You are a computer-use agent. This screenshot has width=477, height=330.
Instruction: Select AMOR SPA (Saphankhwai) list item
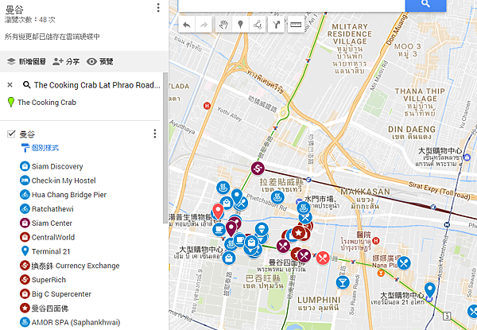click(x=76, y=322)
